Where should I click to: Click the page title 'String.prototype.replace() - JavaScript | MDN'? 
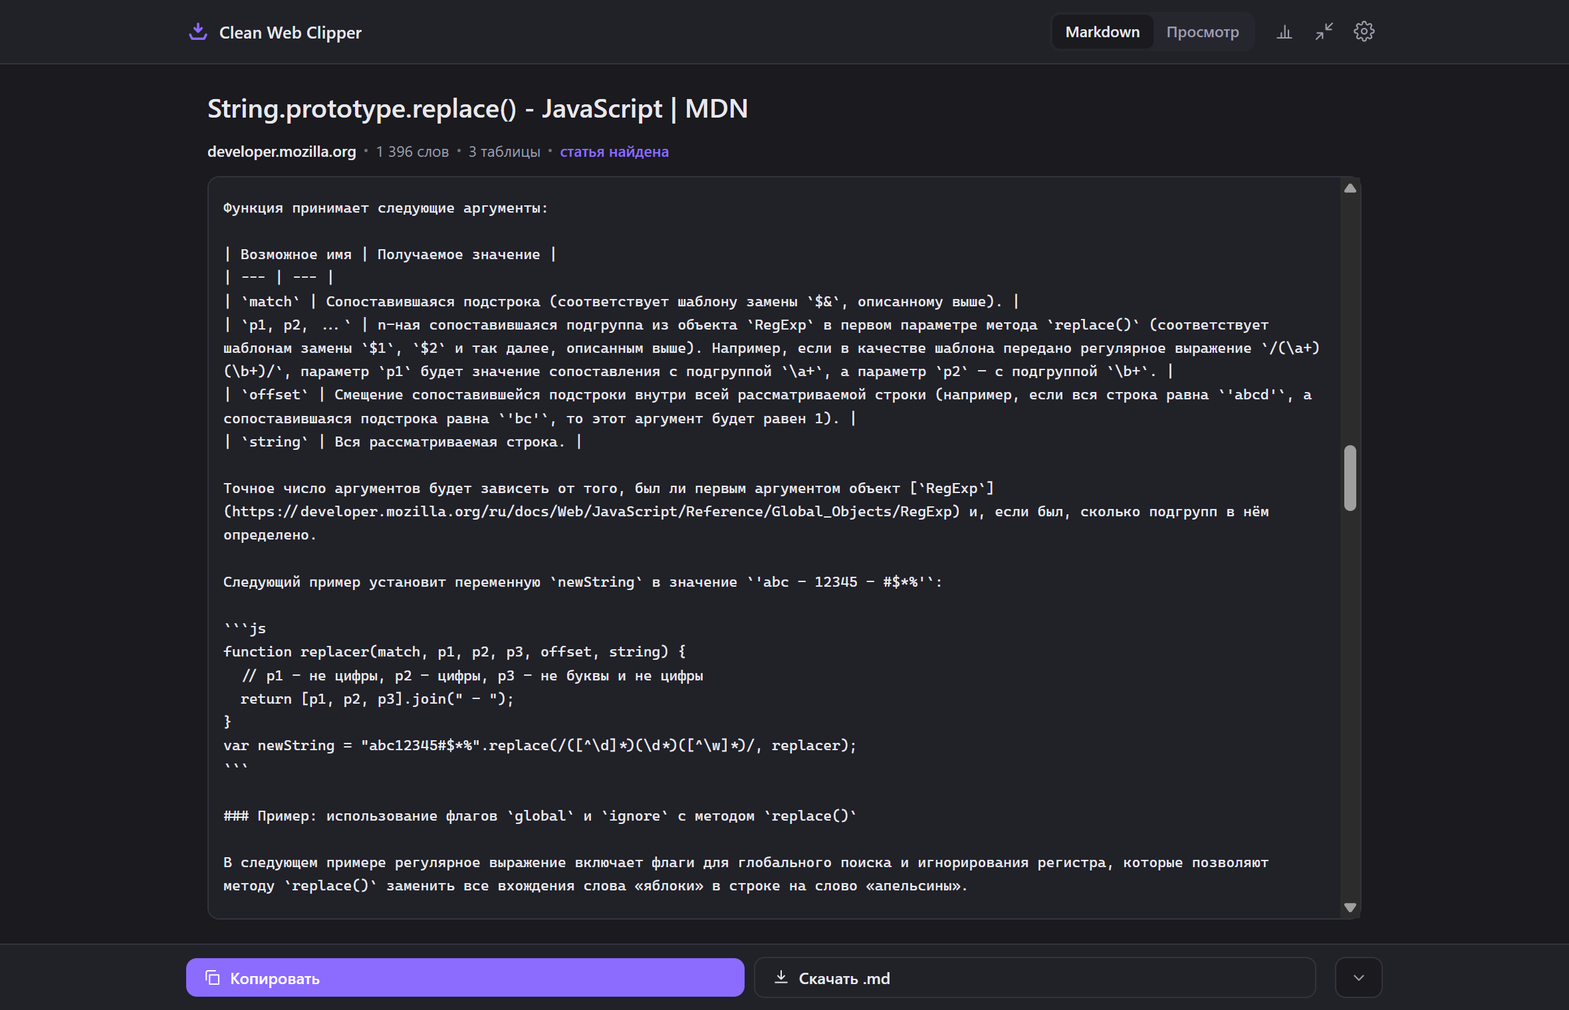pyautogui.click(x=477, y=109)
